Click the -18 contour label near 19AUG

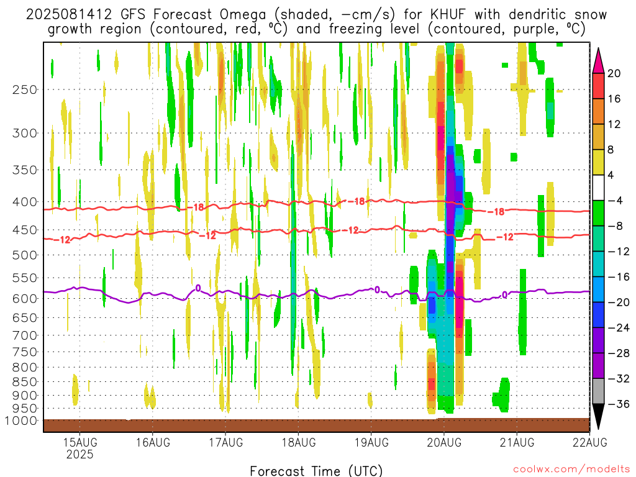[x=356, y=201]
